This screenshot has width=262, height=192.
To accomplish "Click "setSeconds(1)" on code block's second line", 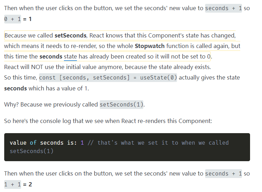I will [32, 151].
